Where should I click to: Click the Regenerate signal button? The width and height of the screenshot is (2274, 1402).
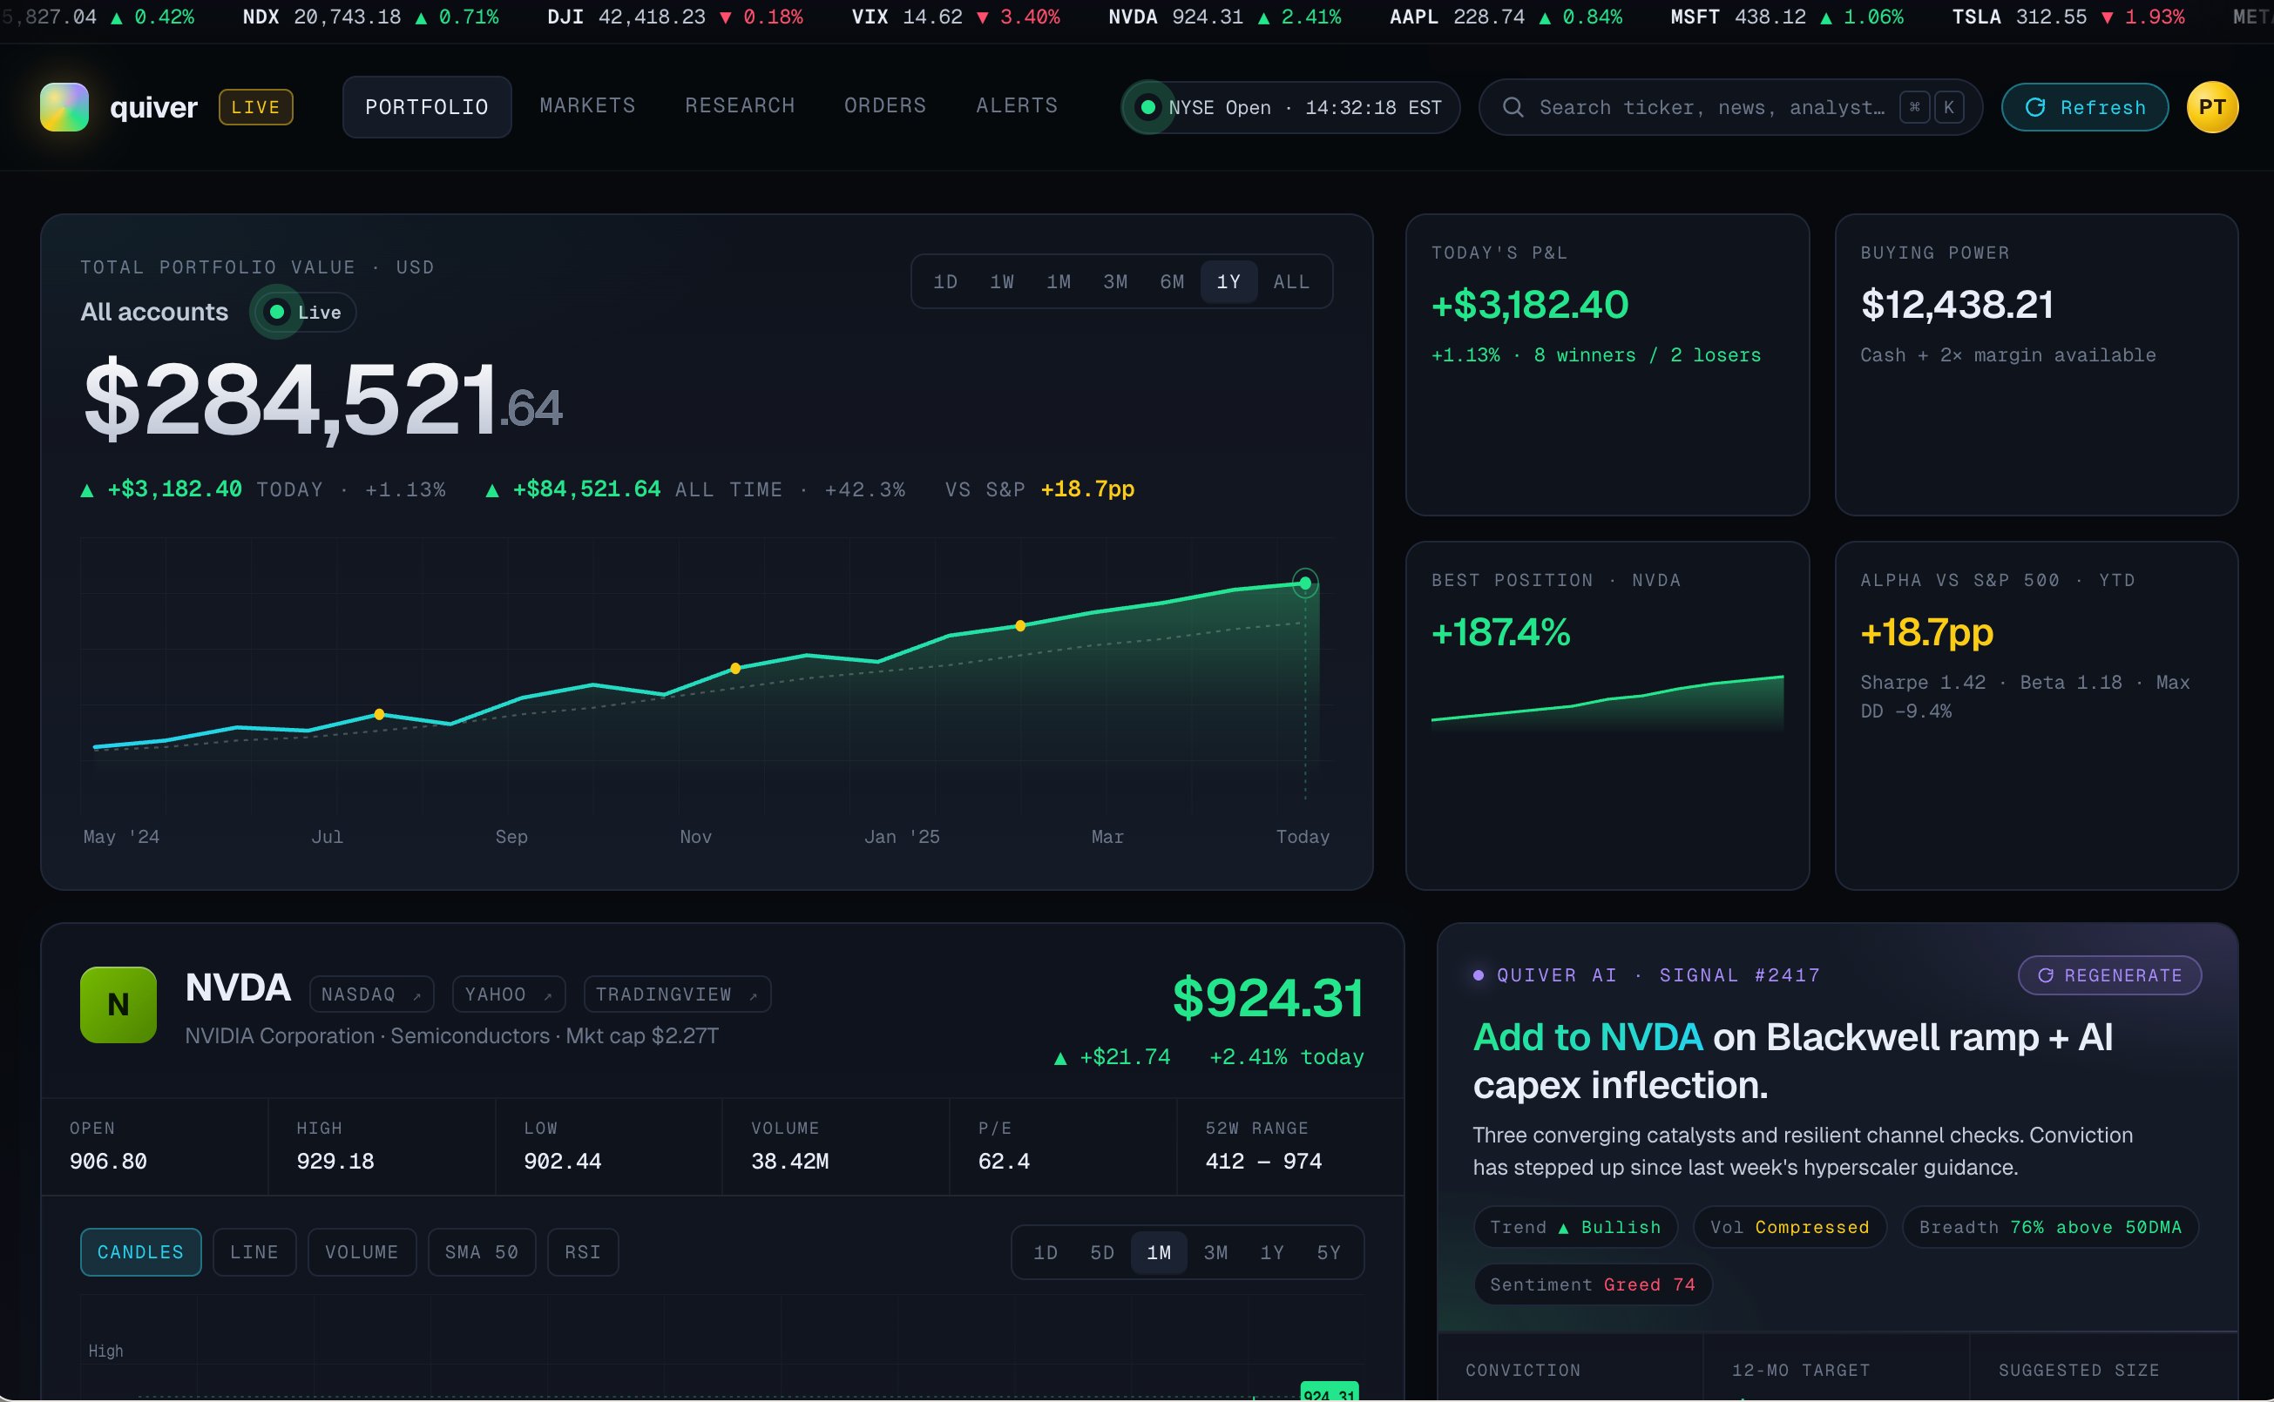pos(2110,975)
